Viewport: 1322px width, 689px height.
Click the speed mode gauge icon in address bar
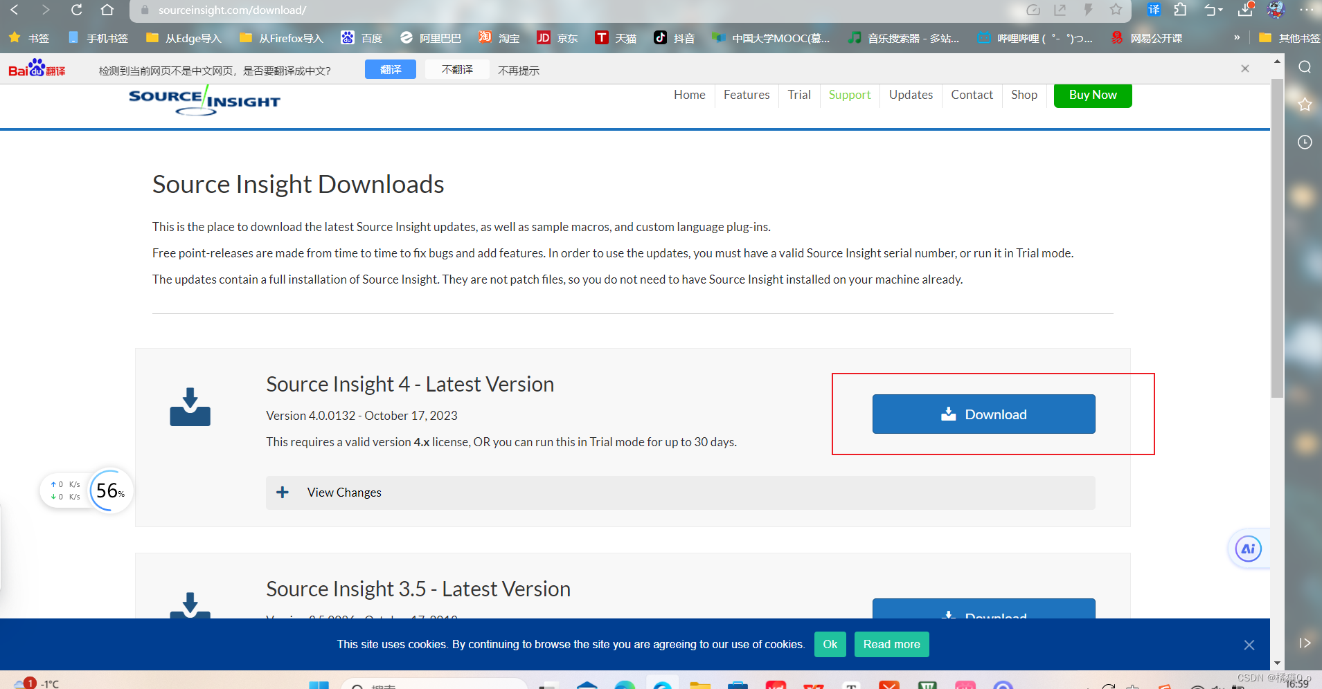click(x=1033, y=10)
